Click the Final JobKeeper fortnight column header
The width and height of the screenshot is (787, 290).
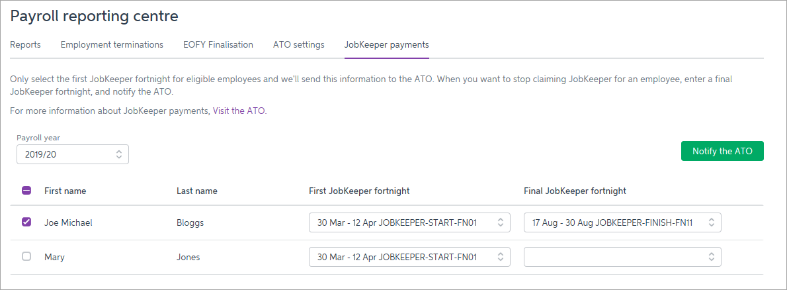(x=575, y=191)
